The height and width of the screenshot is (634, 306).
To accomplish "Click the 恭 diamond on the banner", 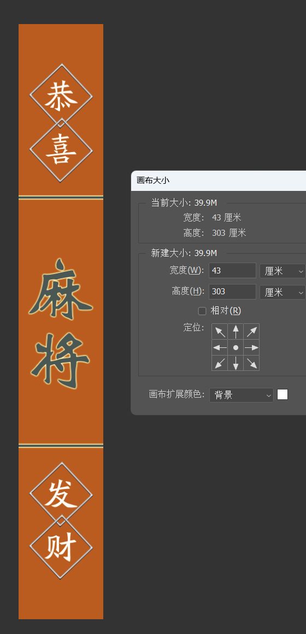I will point(61,96).
